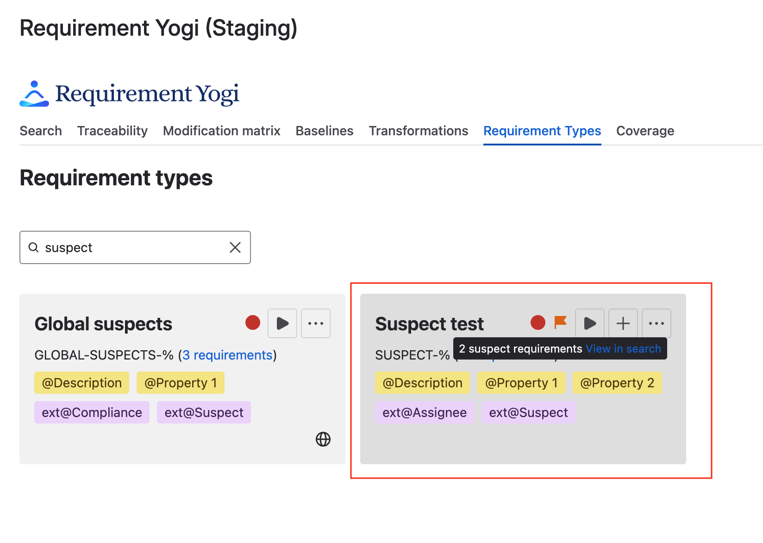Image resolution: width=763 pixels, height=543 pixels.
Task: Clear the suspect search field
Action: (x=235, y=247)
